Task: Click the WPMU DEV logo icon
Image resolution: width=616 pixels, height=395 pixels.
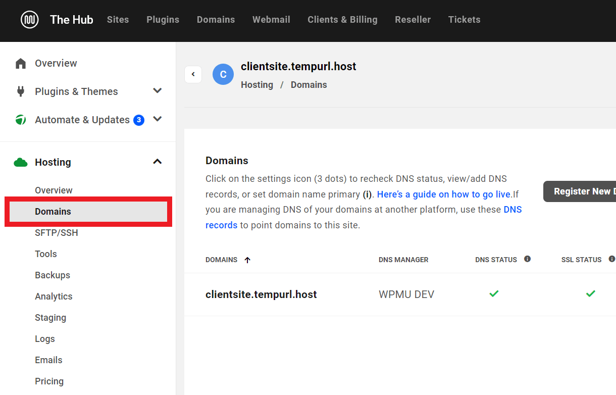Action: coord(30,20)
